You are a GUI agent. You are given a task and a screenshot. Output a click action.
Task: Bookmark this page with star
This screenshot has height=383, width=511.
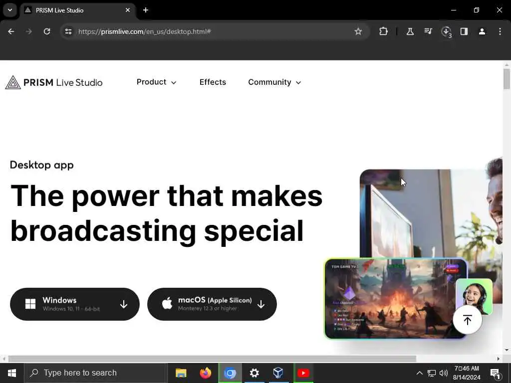pos(358,31)
